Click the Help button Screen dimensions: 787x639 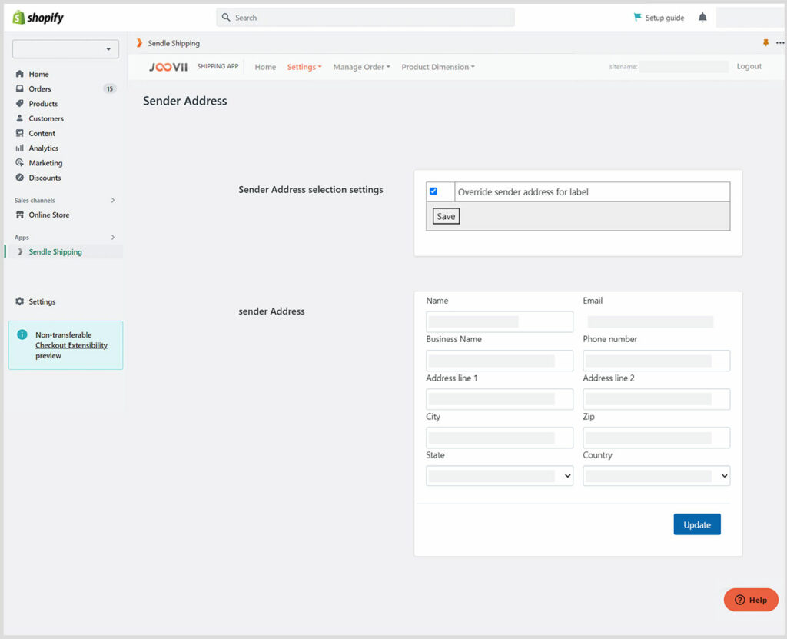click(x=751, y=600)
